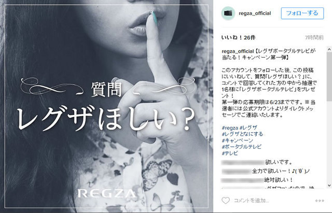
Task: Click the scrollbar down arrow
Action: pyautogui.click(x=329, y=186)
